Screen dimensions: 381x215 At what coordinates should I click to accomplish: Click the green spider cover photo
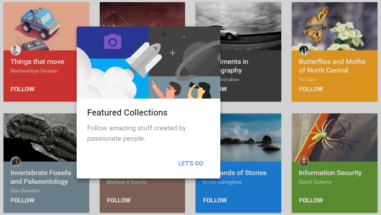(334, 136)
